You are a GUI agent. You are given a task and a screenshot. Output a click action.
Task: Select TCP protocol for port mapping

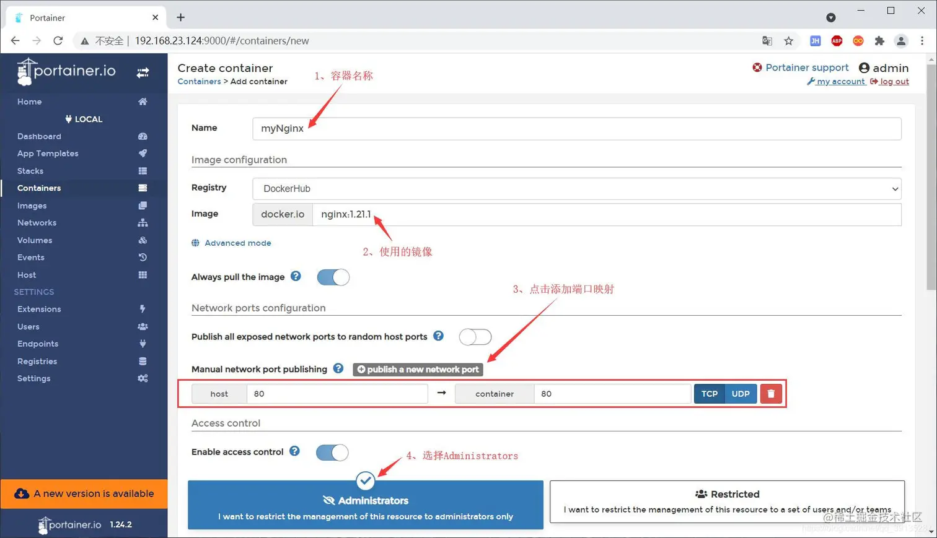tap(710, 394)
